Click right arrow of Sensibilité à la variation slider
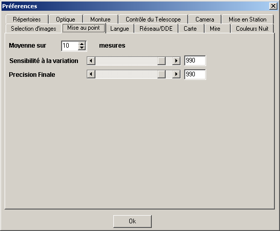280x231 pixels. (x=176, y=61)
